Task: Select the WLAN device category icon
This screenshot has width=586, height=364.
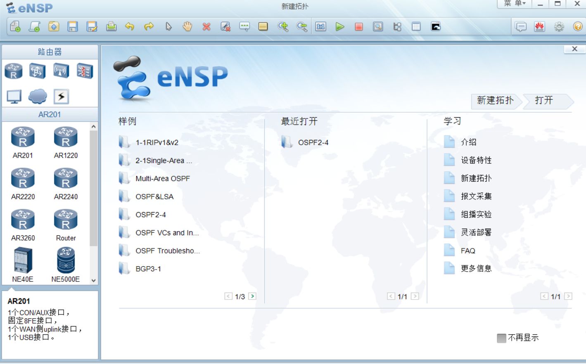Action: [x=61, y=71]
